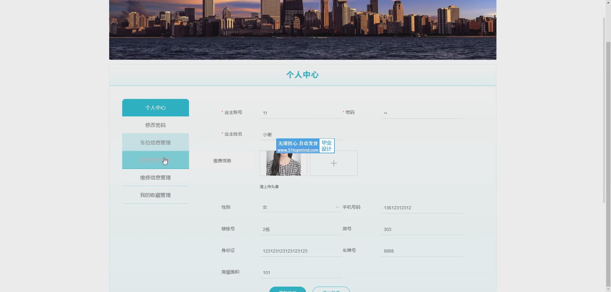611x292 pixels.
Task: Open 车位信息管理 in the sidebar
Action: (x=155, y=143)
